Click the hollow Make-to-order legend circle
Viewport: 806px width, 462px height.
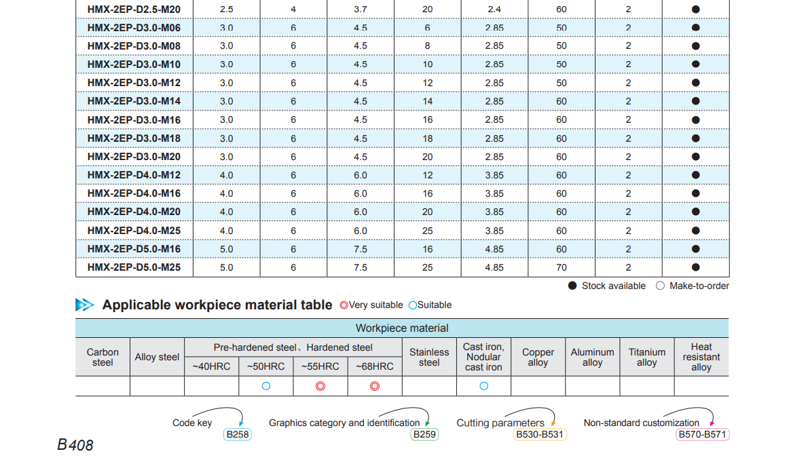pyautogui.click(x=660, y=286)
